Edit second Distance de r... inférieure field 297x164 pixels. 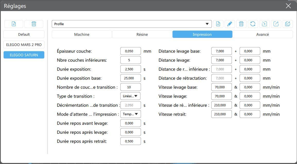(x=250, y=69)
